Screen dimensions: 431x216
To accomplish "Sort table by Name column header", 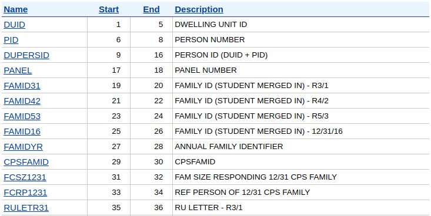I will coord(16,9).
